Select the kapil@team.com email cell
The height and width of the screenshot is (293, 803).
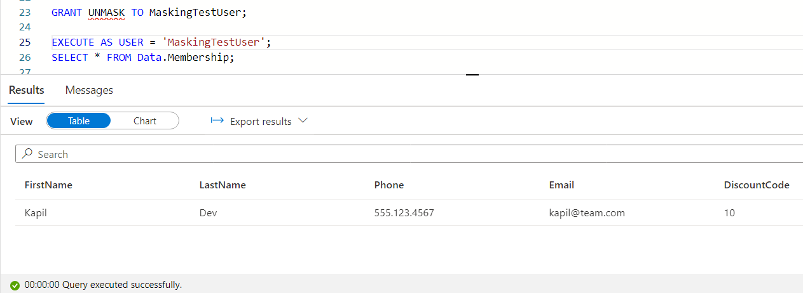[587, 213]
